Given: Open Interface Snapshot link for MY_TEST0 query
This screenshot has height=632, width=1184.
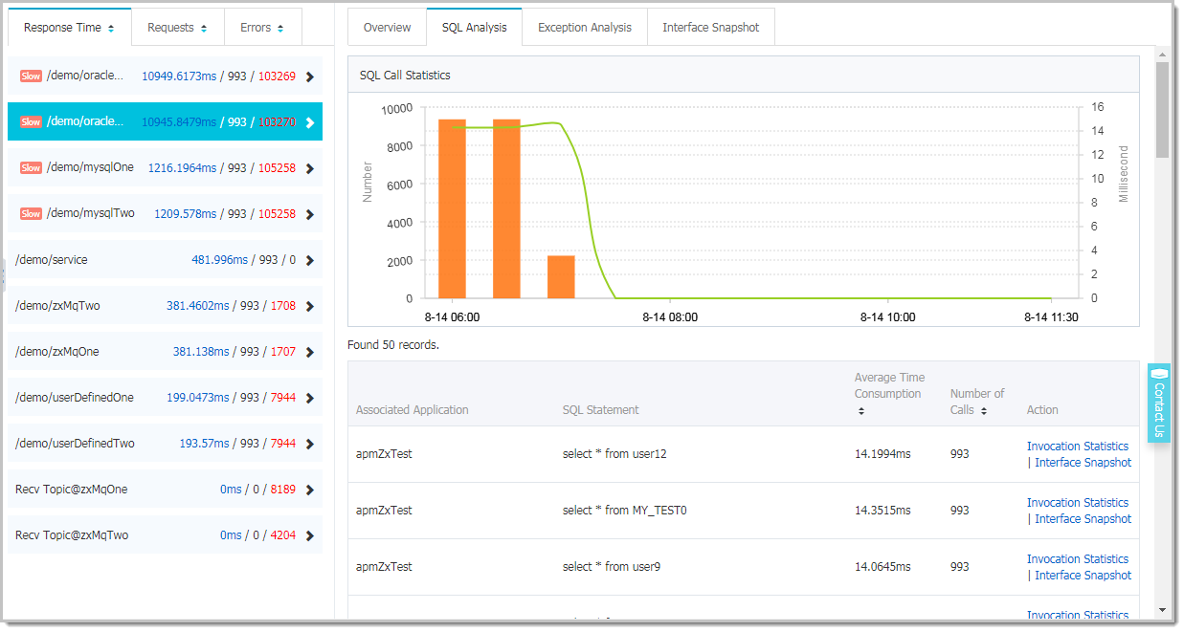Looking at the screenshot, I should 1083,519.
